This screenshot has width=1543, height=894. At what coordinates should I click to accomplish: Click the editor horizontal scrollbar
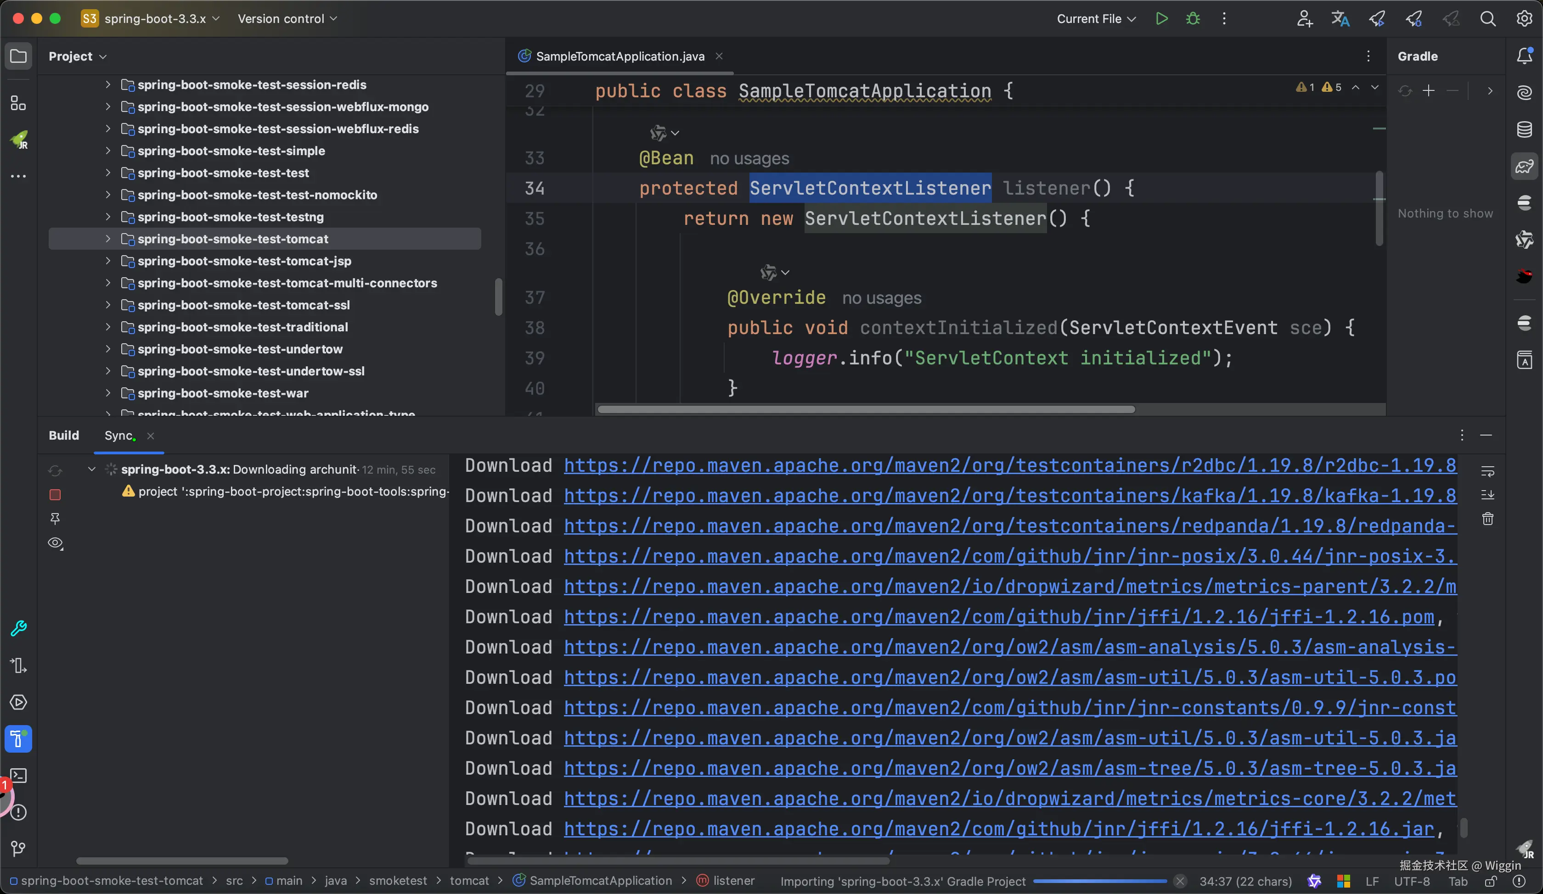click(x=866, y=409)
